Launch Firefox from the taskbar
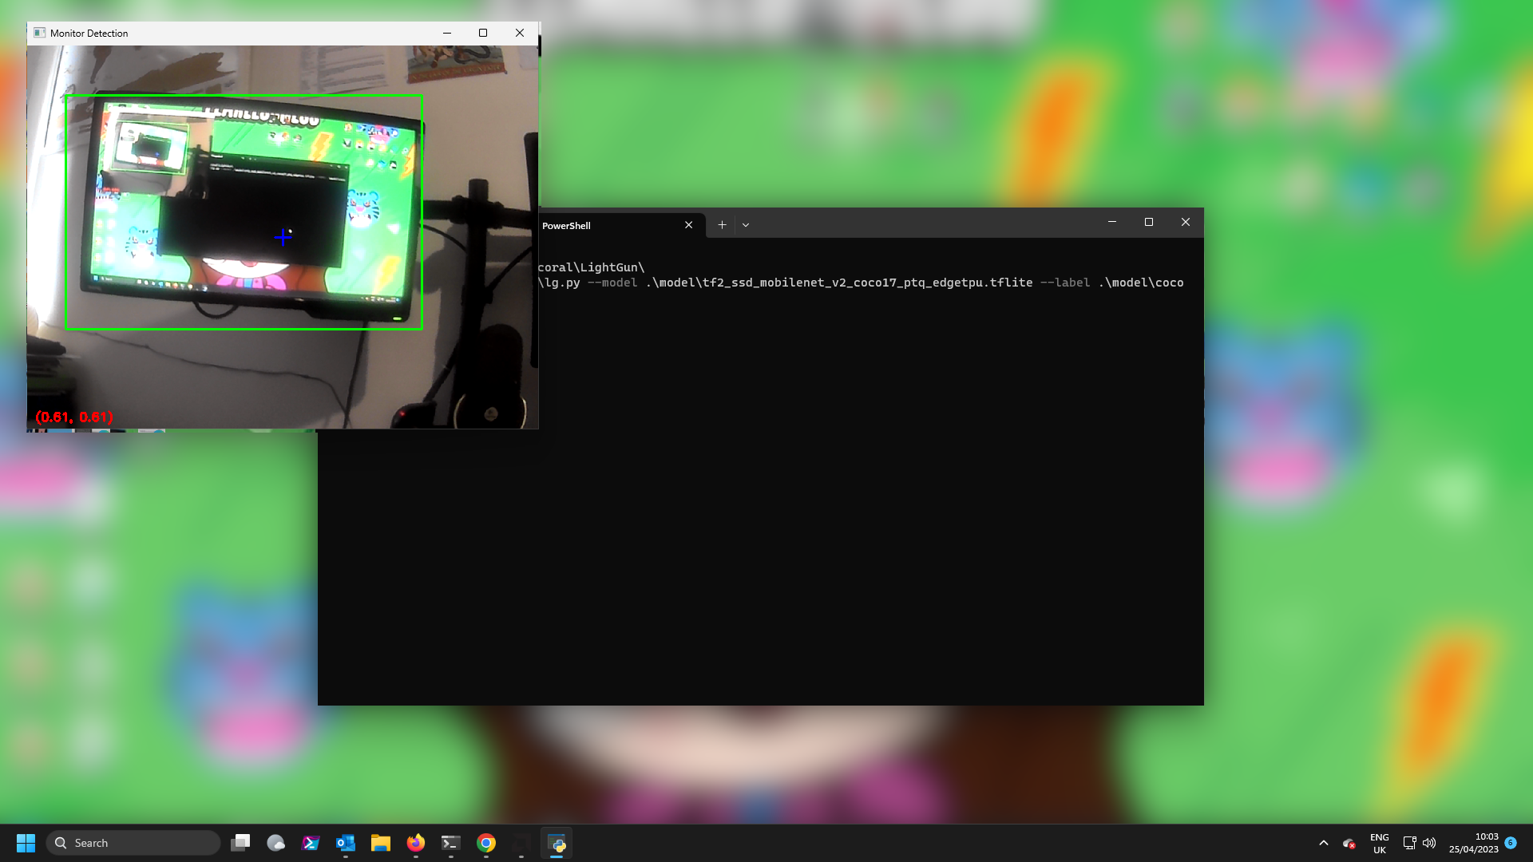Image resolution: width=1533 pixels, height=862 pixels. click(415, 842)
